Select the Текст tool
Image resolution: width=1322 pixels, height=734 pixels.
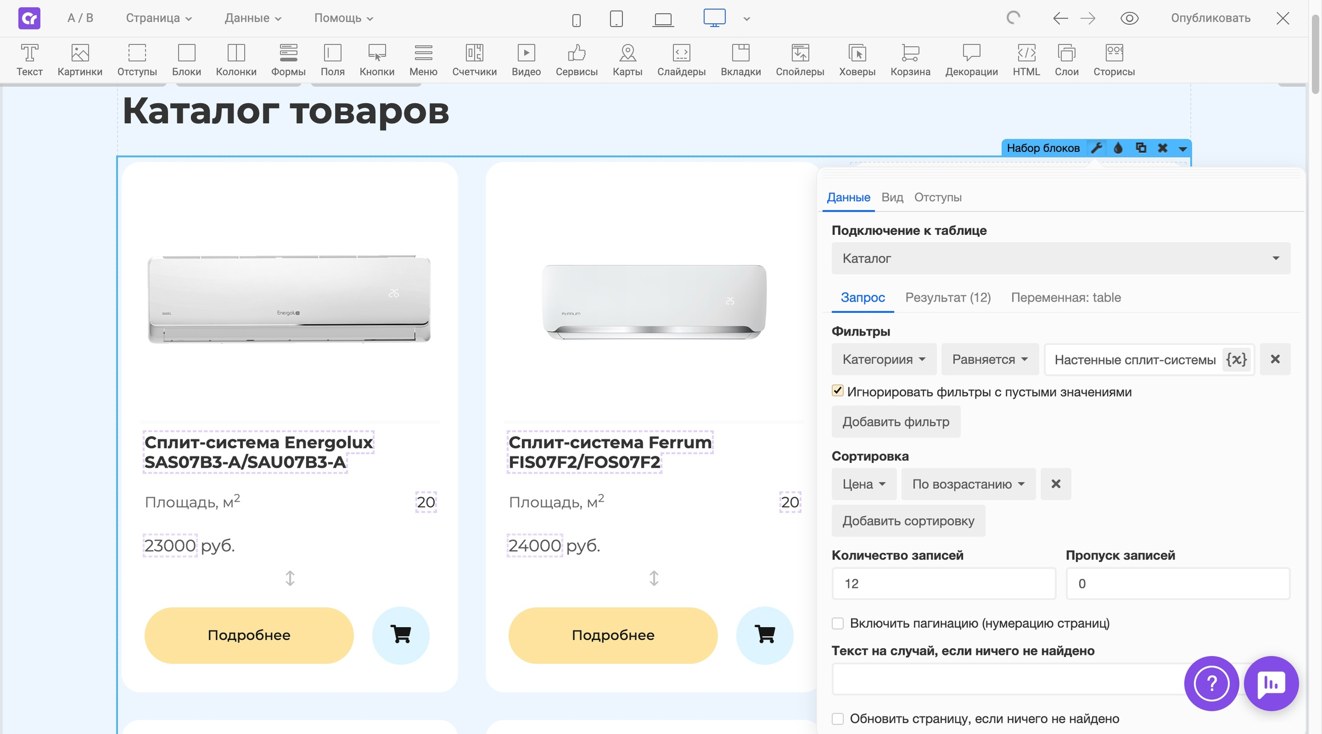(x=29, y=60)
